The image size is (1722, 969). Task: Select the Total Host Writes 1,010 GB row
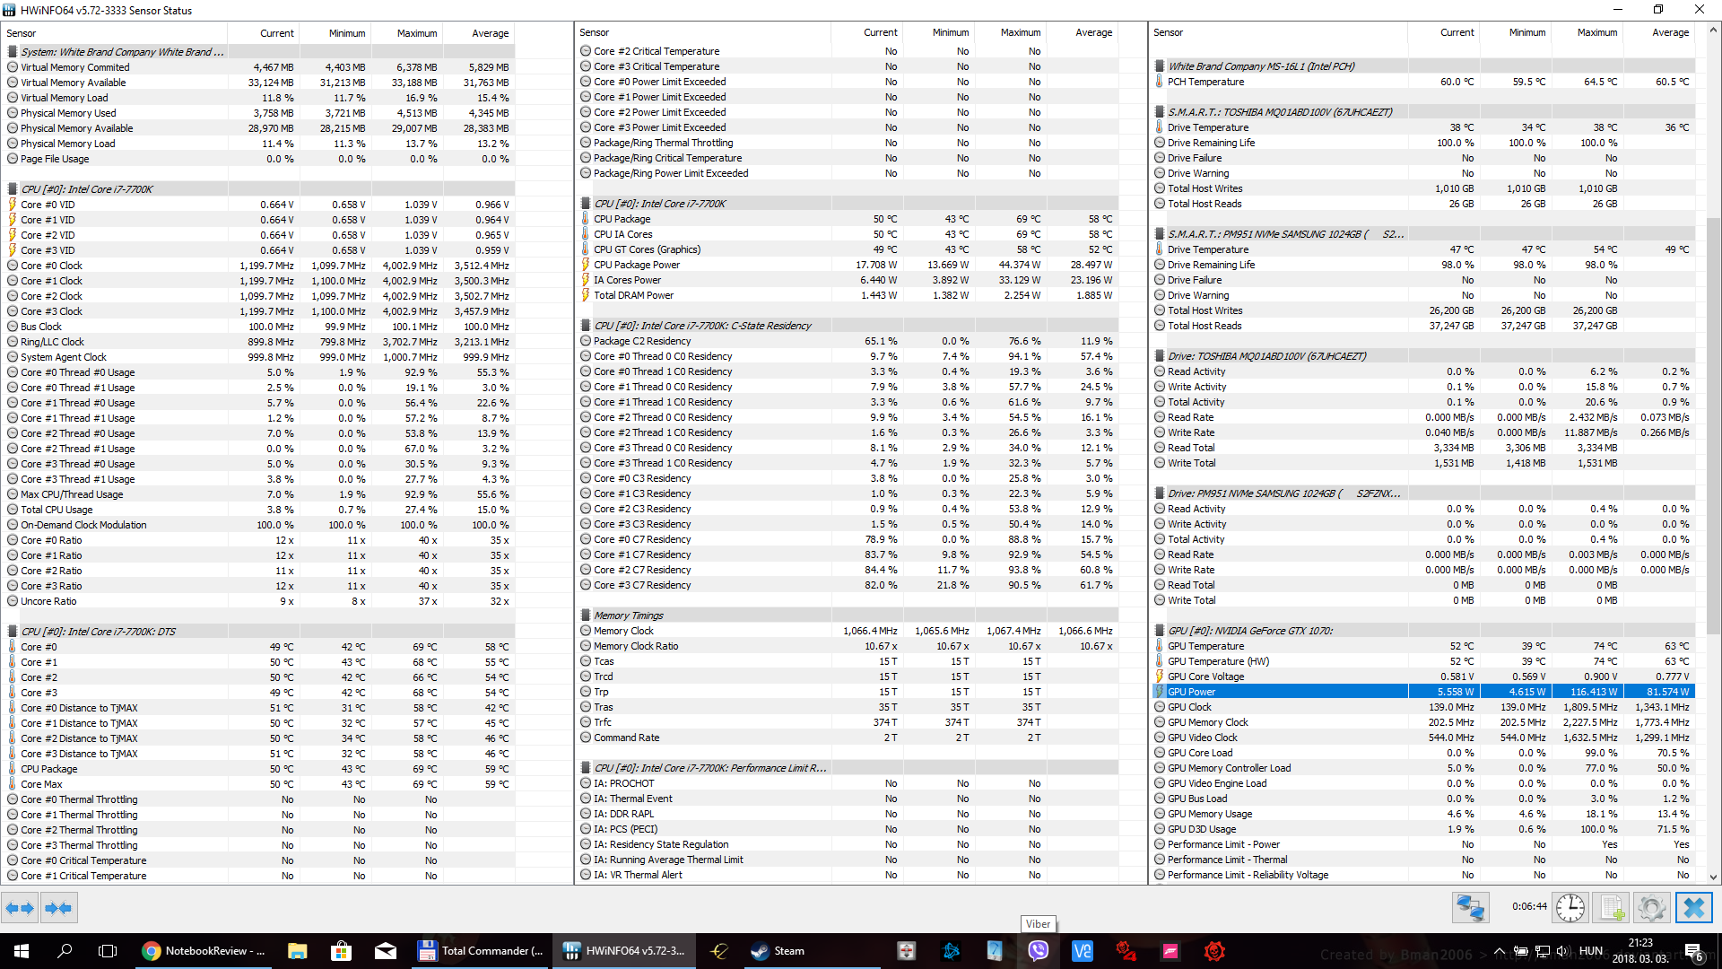(x=1423, y=188)
